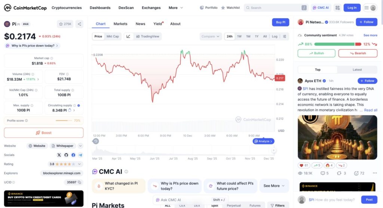Click the Buy PI button

point(281,22)
